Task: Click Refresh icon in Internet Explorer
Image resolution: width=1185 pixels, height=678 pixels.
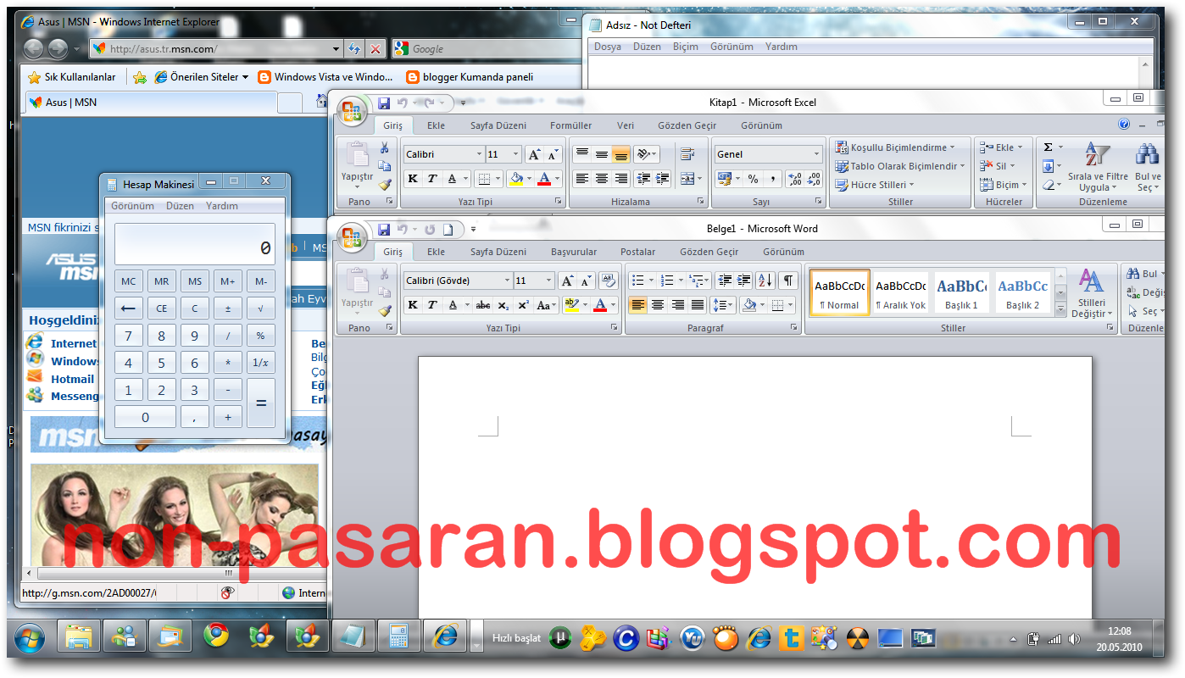Action: (x=355, y=48)
